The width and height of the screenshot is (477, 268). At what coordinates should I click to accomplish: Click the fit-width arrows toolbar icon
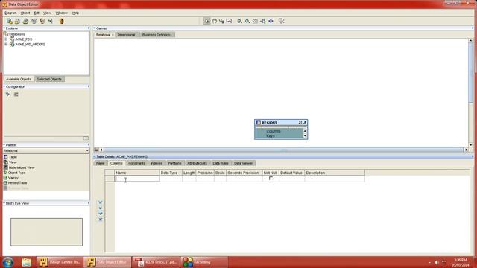(229, 21)
